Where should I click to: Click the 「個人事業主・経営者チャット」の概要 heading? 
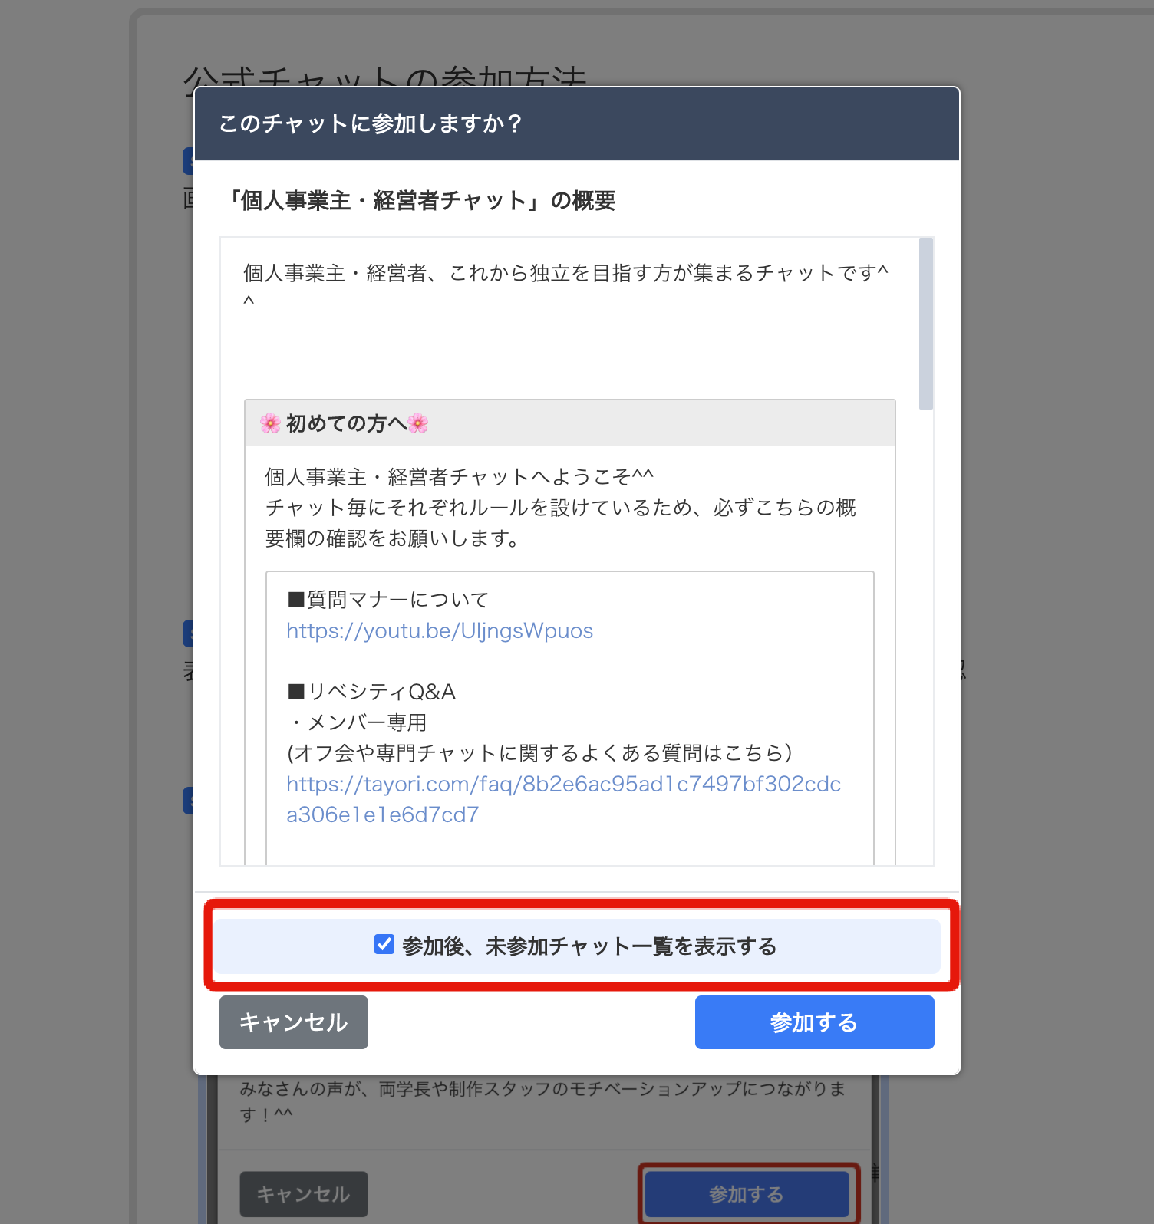click(x=420, y=201)
